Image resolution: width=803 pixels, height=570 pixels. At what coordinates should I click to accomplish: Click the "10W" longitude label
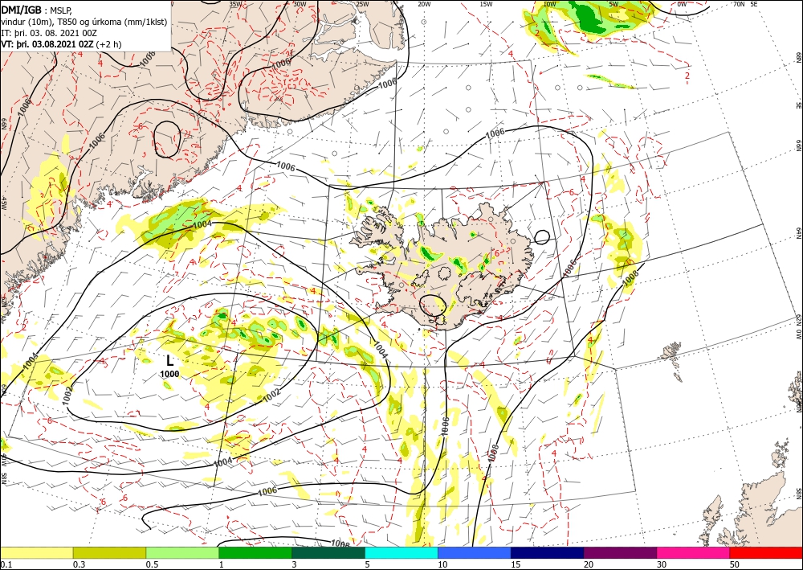point(549,4)
